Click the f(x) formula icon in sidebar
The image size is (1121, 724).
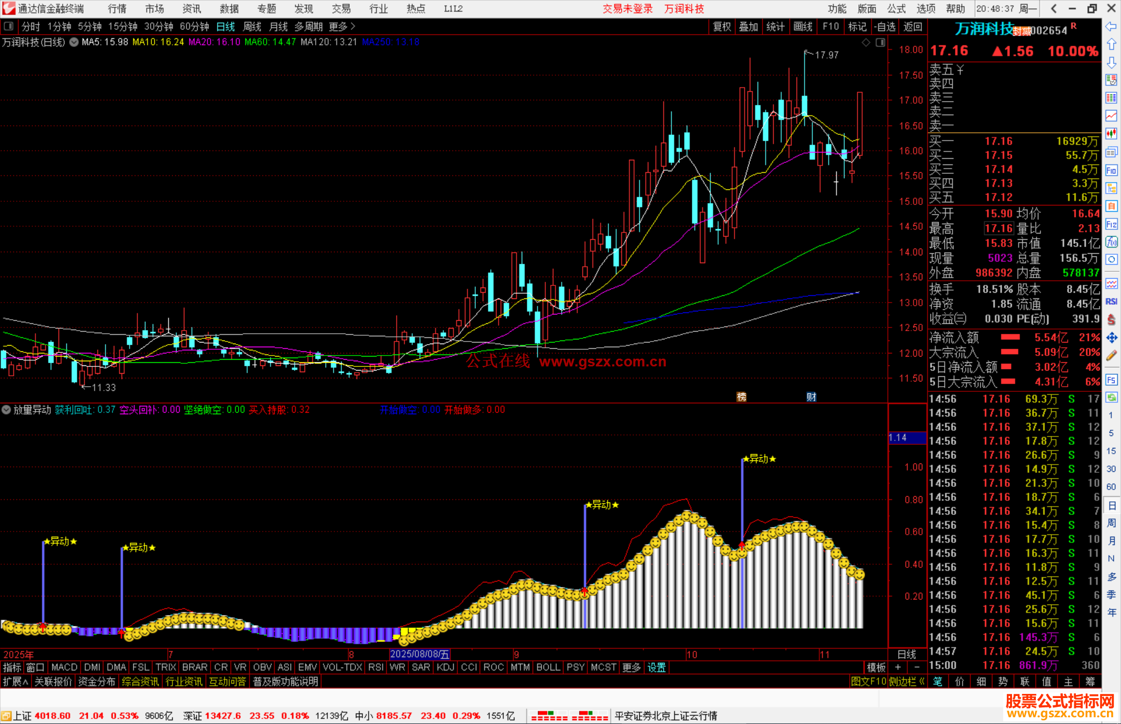click(x=1111, y=242)
